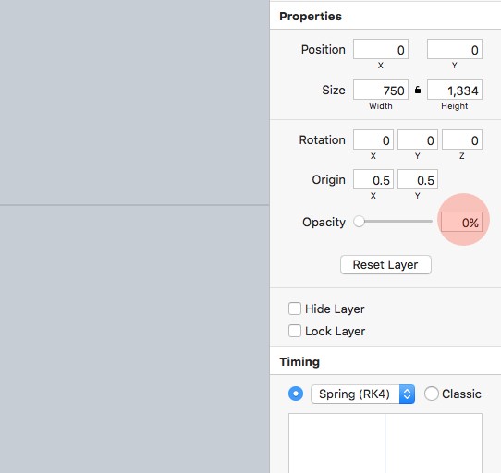Click the gray canvas area
The width and height of the screenshot is (501, 473).
coord(135,236)
